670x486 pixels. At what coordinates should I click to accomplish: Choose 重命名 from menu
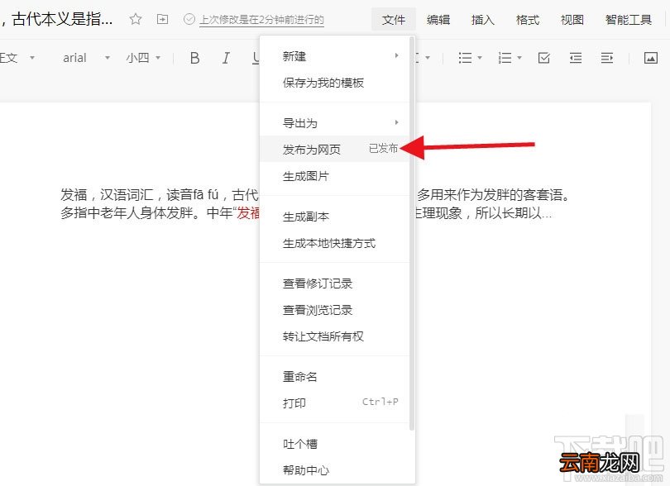pos(334,376)
